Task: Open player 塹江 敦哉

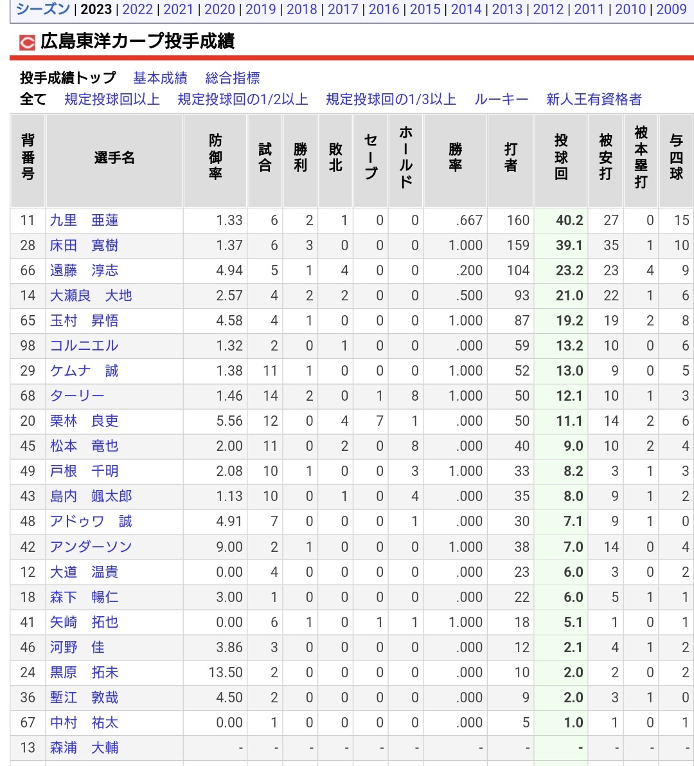Action: click(84, 698)
